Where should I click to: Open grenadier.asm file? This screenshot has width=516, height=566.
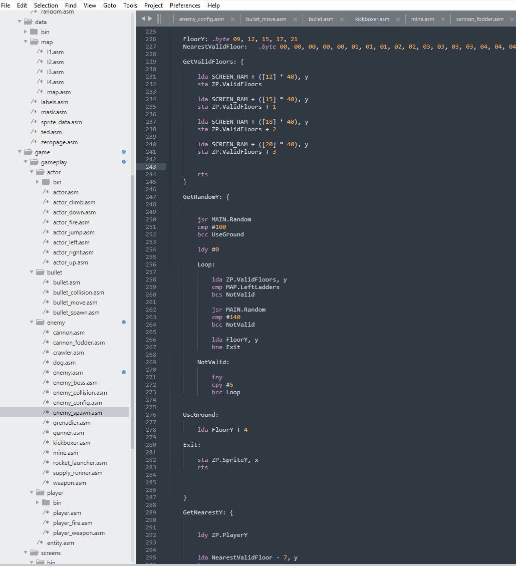pyautogui.click(x=72, y=423)
